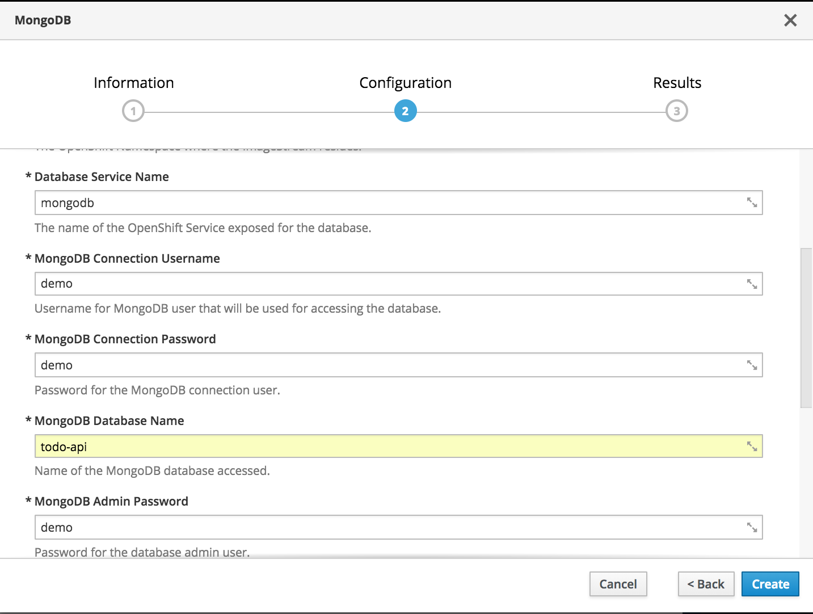Expand the Admin Password field editor
The width and height of the screenshot is (813, 614).
[x=752, y=527]
